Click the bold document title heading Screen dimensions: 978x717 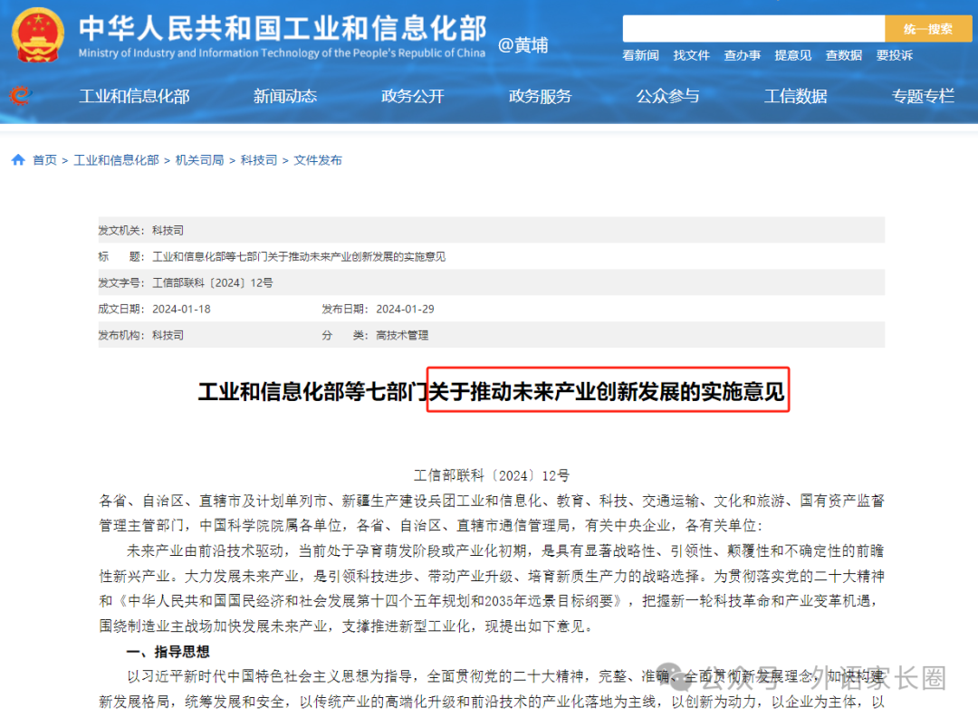[x=492, y=392]
